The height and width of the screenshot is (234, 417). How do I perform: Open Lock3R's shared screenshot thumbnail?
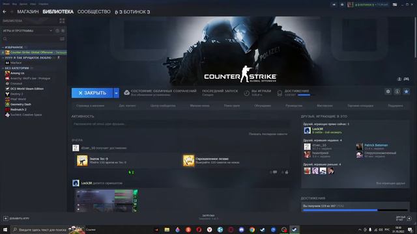pyautogui.click(x=106, y=201)
